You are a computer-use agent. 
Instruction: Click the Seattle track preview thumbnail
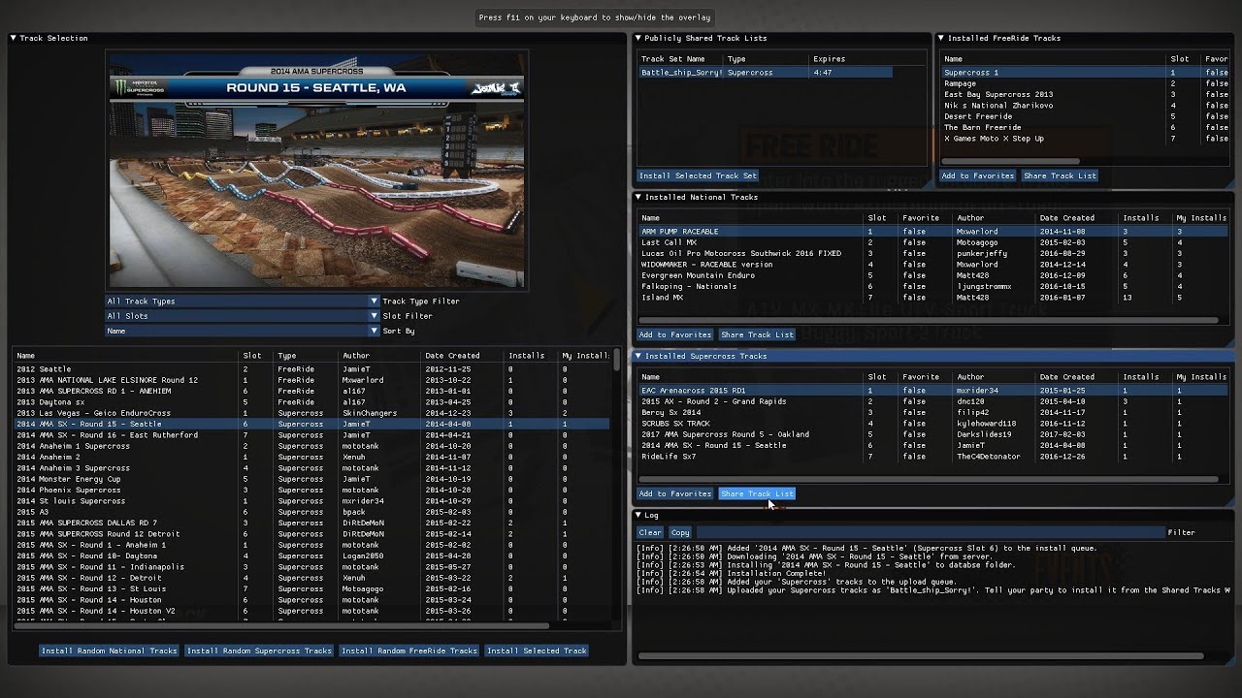coord(316,171)
